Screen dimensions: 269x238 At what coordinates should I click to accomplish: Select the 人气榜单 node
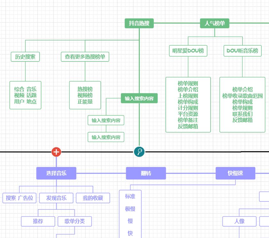click(215, 23)
